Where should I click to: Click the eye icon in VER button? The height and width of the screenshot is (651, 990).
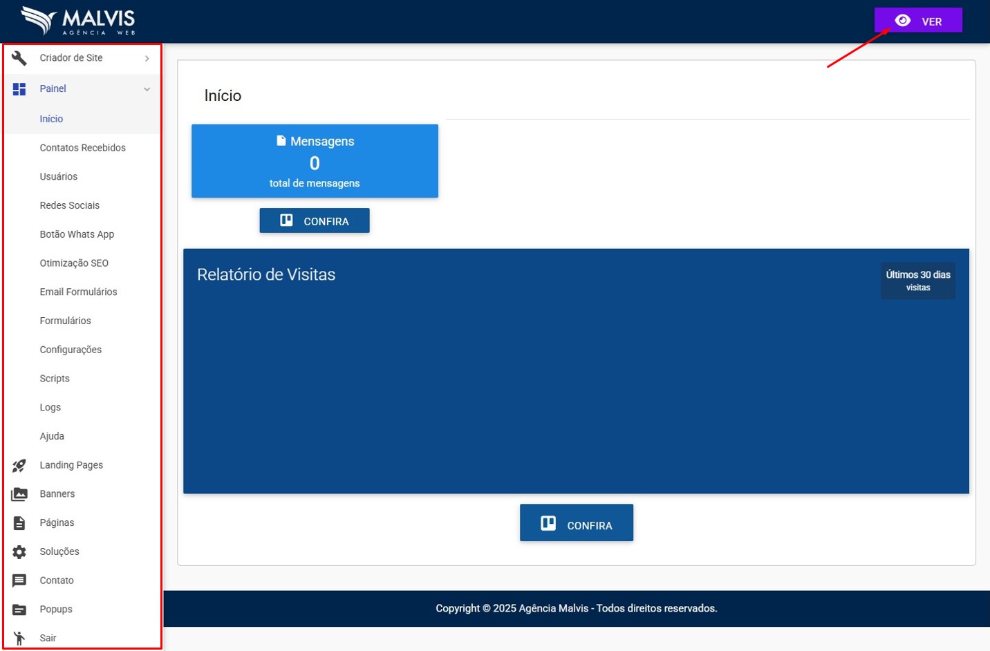902,21
